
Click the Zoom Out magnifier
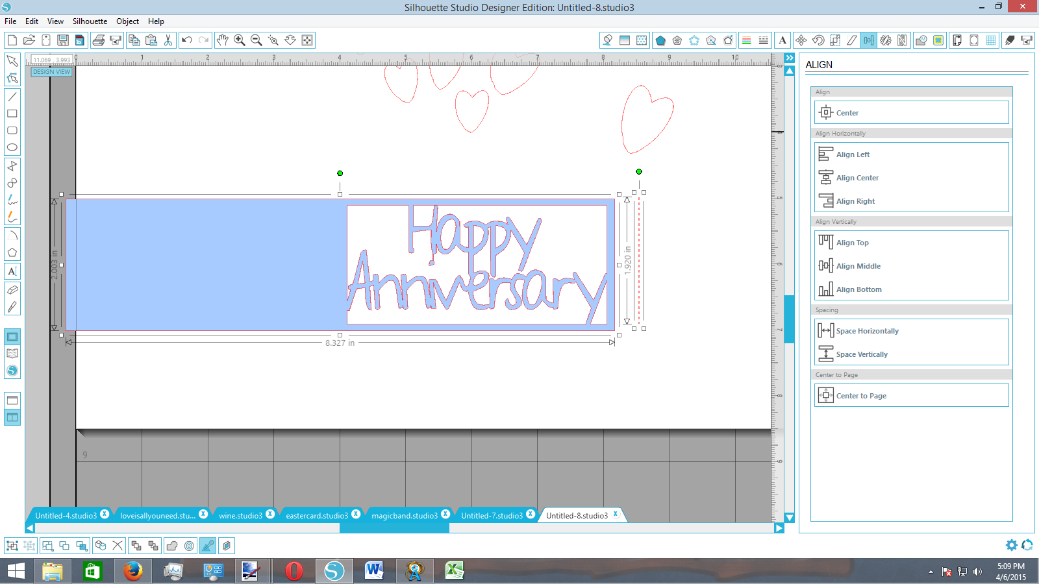pos(257,40)
